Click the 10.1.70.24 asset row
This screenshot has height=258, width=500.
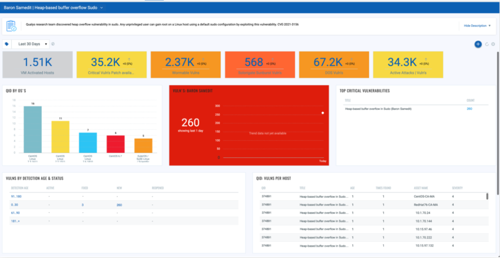[x=373, y=213]
